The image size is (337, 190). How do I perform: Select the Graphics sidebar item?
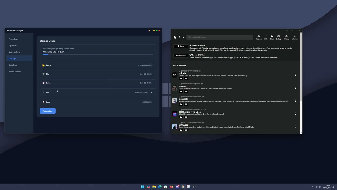[13, 65]
